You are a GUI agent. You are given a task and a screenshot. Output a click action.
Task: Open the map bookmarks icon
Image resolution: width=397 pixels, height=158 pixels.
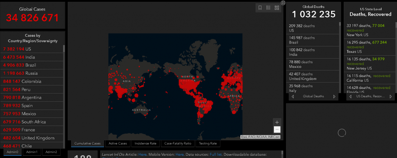260,8
